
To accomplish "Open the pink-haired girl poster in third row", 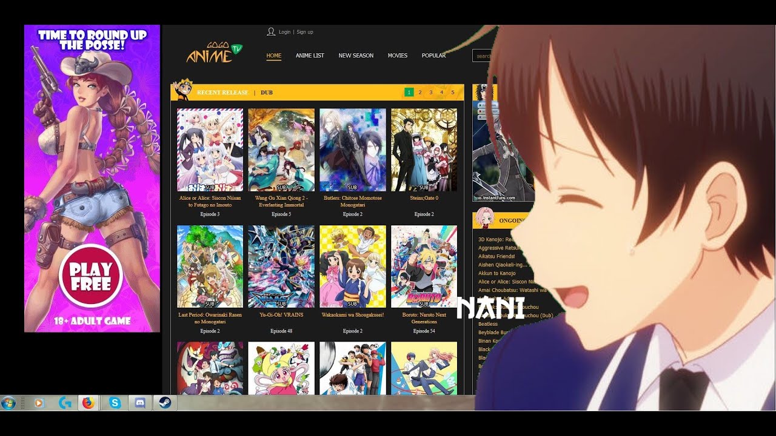I will coord(281,368).
